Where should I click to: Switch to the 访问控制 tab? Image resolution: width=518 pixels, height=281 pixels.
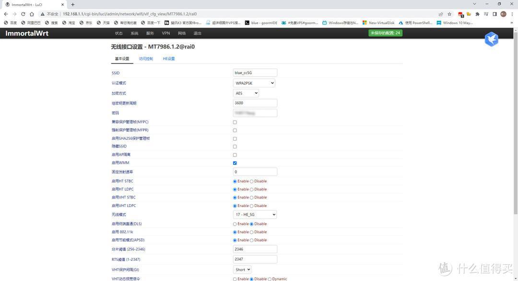click(146, 59)
